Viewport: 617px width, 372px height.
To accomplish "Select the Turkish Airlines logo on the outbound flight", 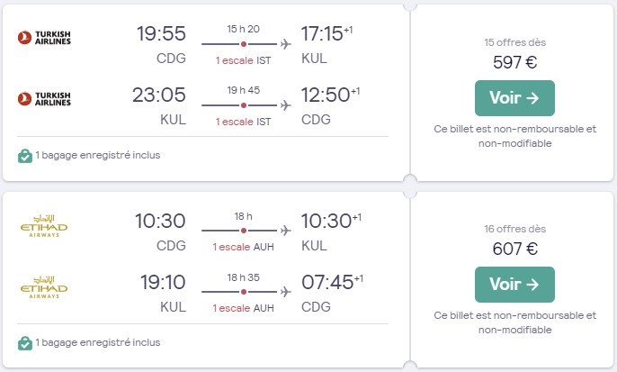I will click(44, 38).
